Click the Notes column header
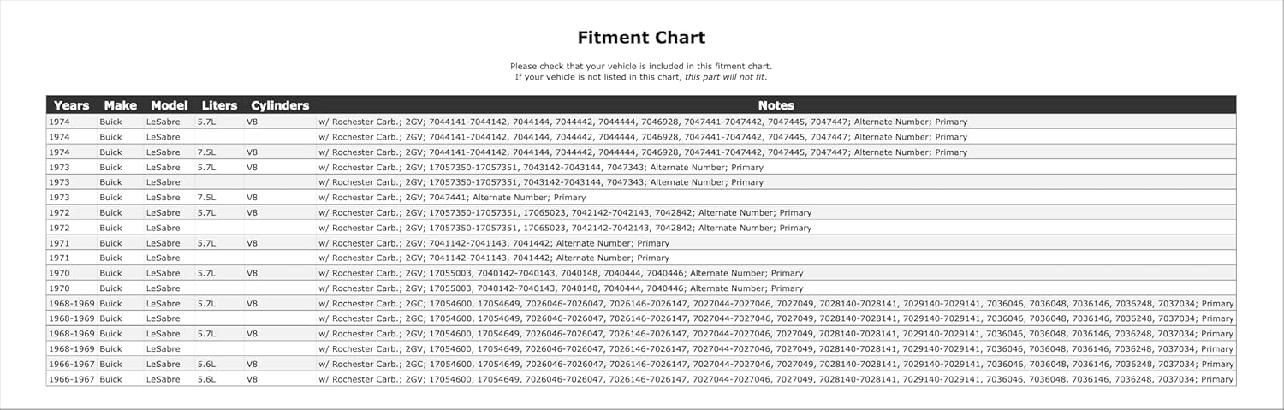 click(x=776, y=105)
